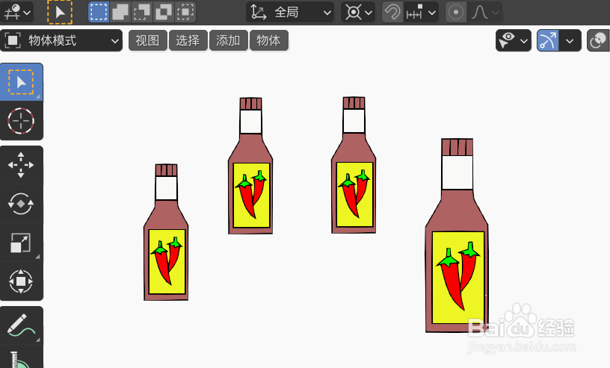Viewport: 610px width, 368px height.
Task: Choose the Extend Selection mode
Action: point(120,12)
